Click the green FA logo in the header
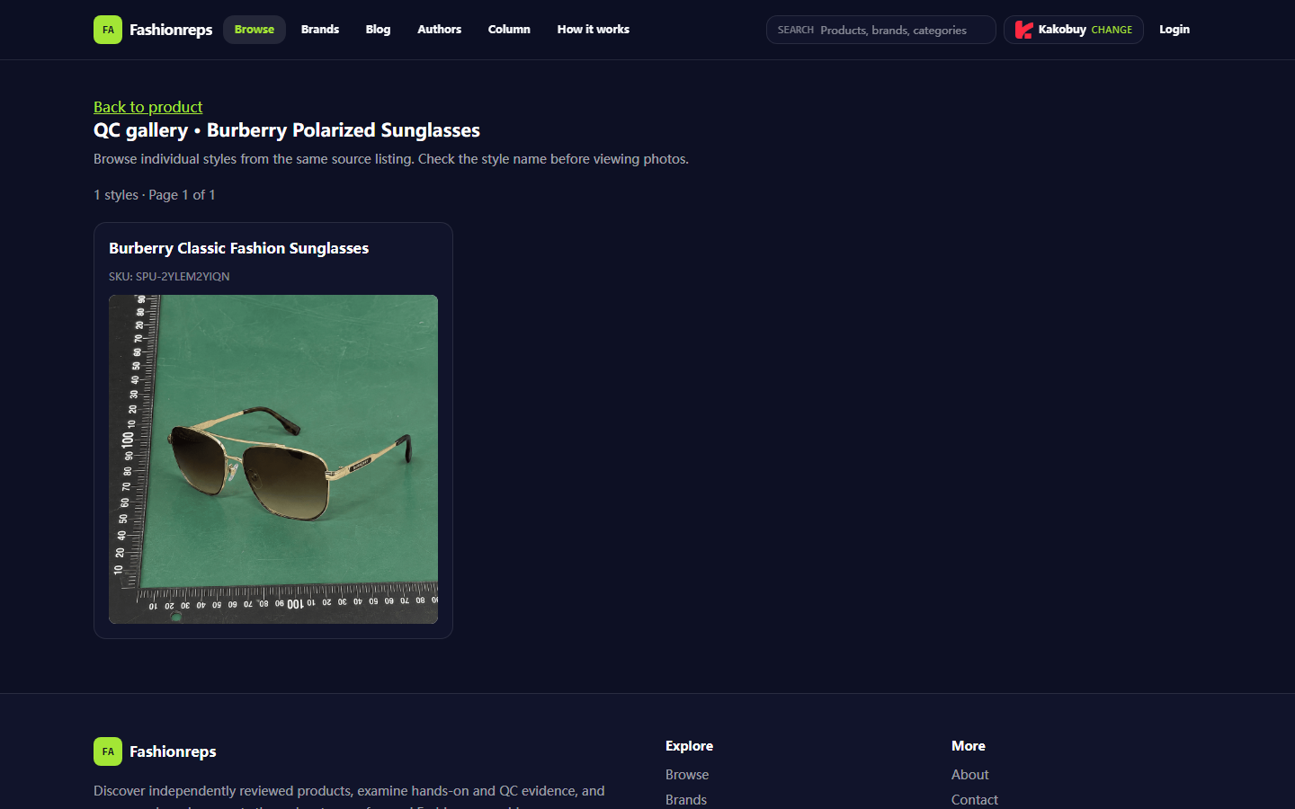 tap(108, 30)
